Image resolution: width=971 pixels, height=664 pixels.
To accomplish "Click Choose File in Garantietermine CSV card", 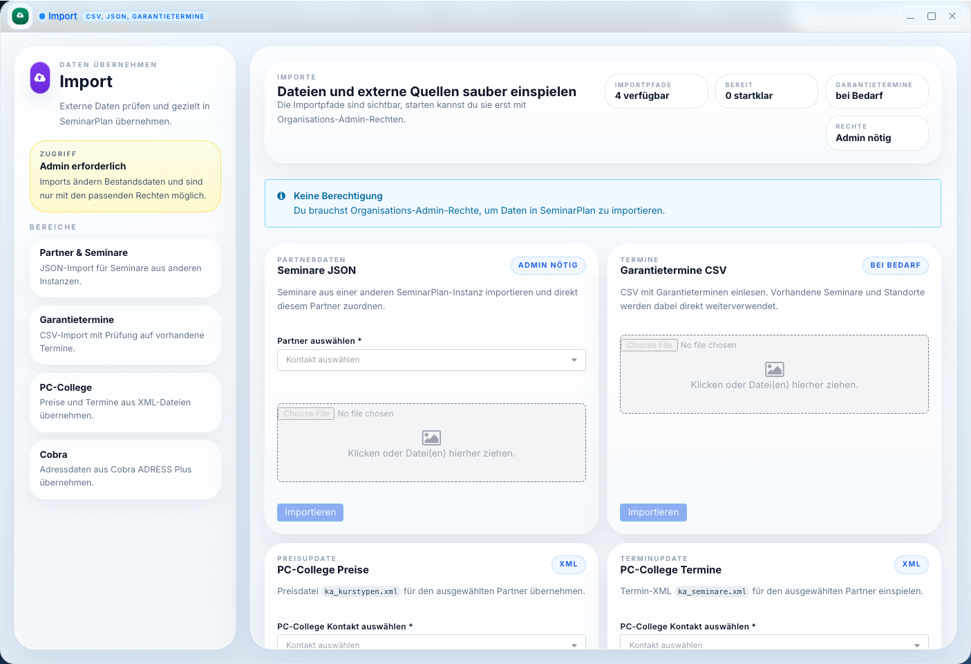I will click(x=649, y=345).
